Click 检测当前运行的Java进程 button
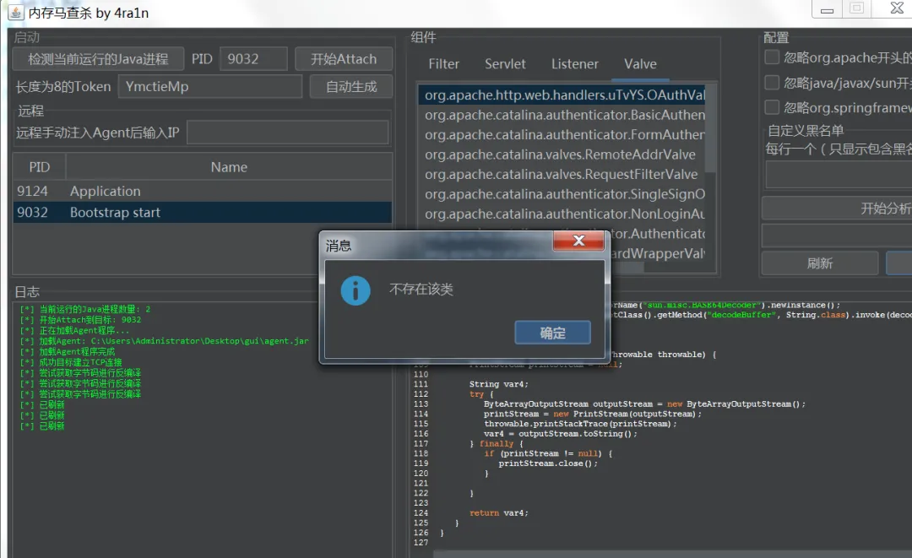The image size is (912, 558). [x=98, y=59]
